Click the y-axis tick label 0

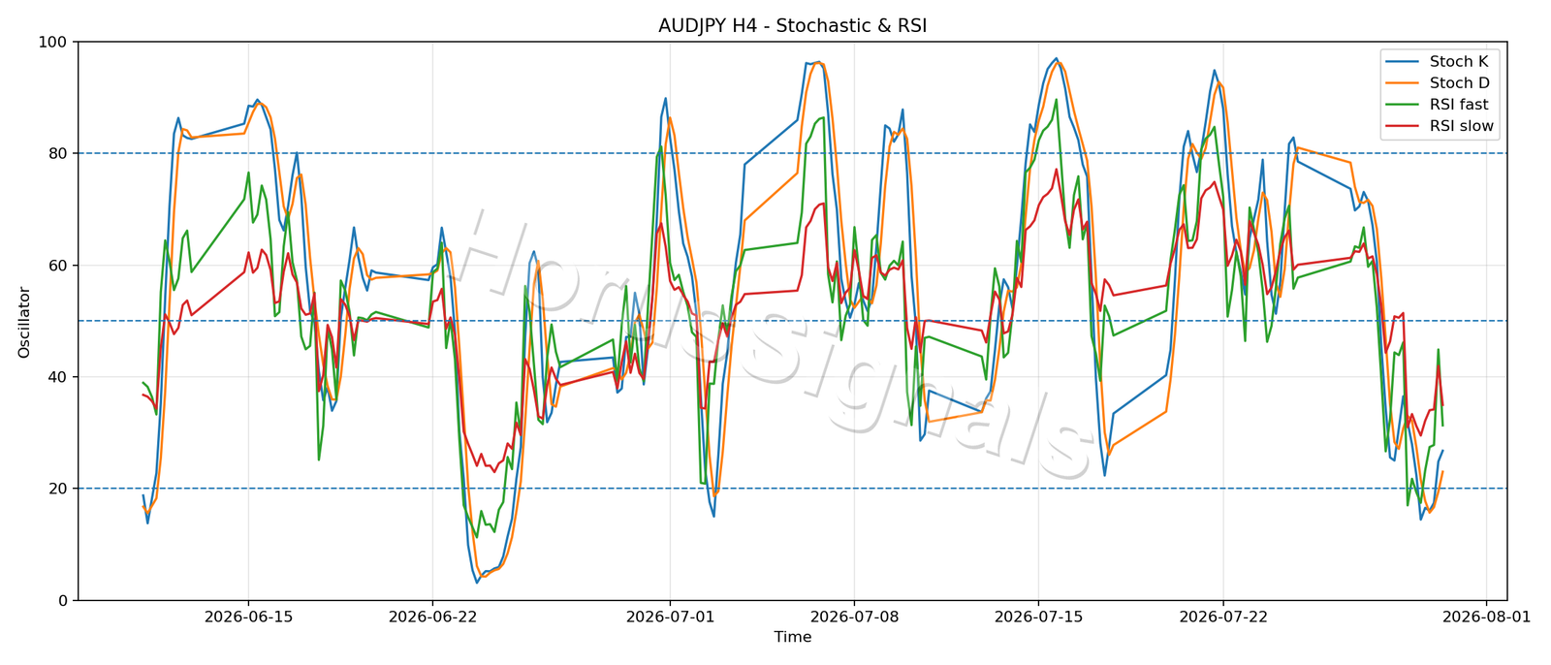click(63, 600)
